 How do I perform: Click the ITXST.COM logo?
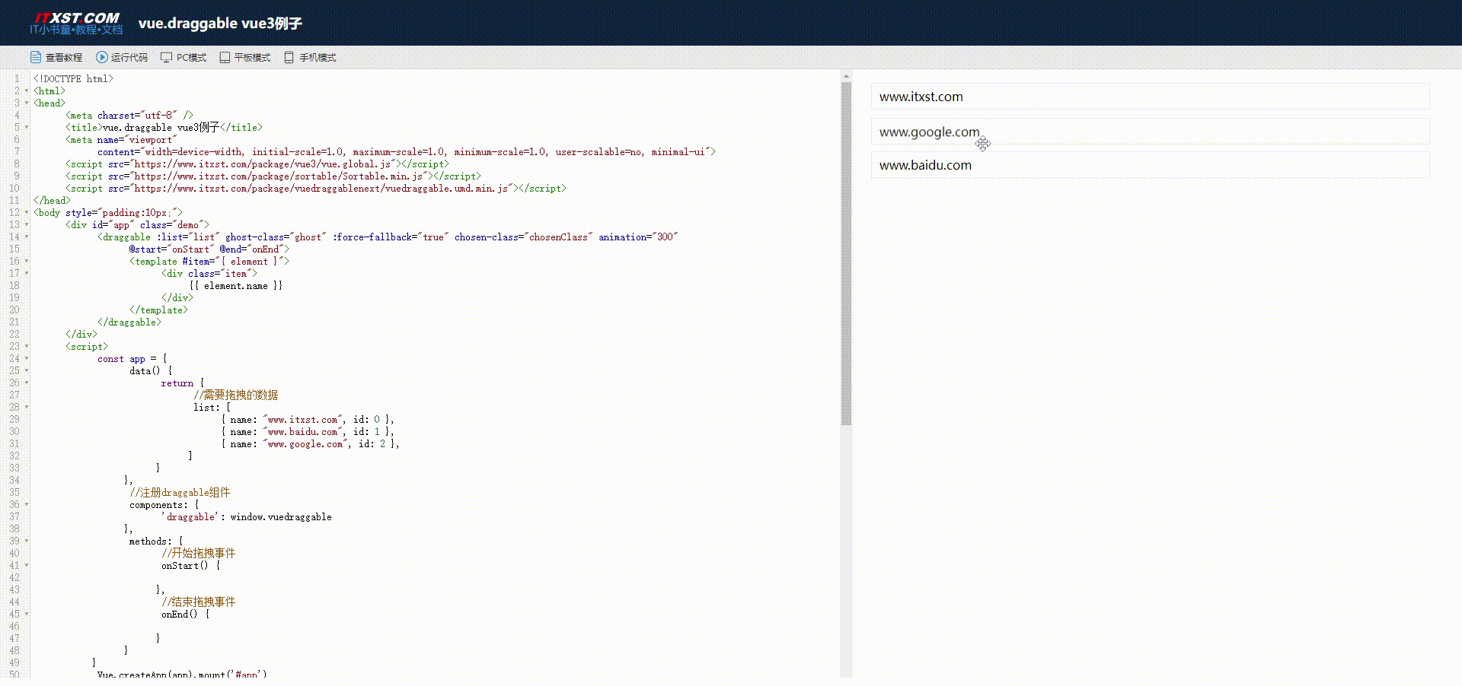[76, 24]
